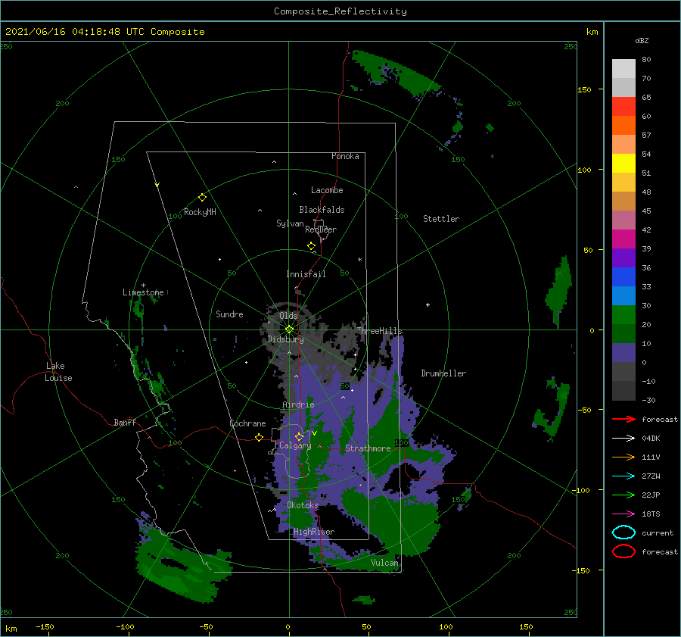The width and height of the screenshot is (681, 637).
Task: Click the Calgary city label
Action: (x=295, y=445)
